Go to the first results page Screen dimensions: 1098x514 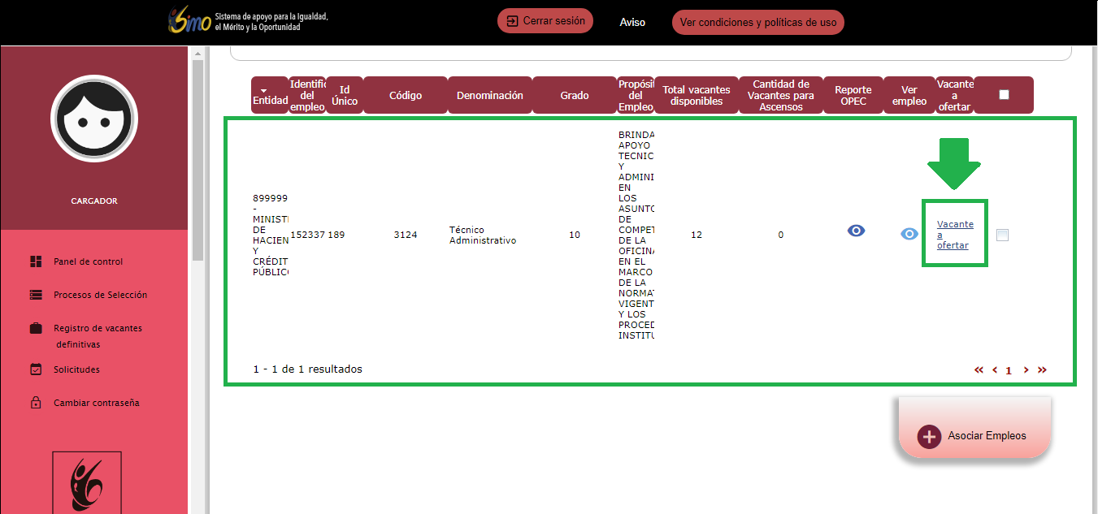click(979, 370)
